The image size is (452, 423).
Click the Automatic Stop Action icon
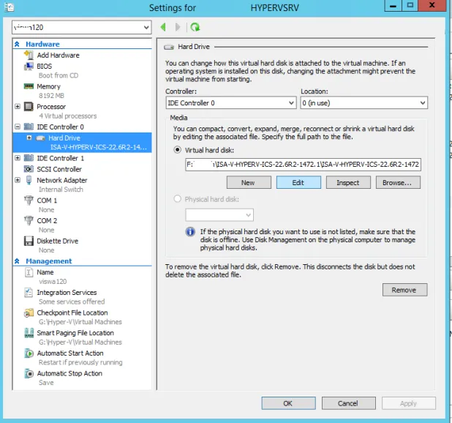(x=29, y=373)
